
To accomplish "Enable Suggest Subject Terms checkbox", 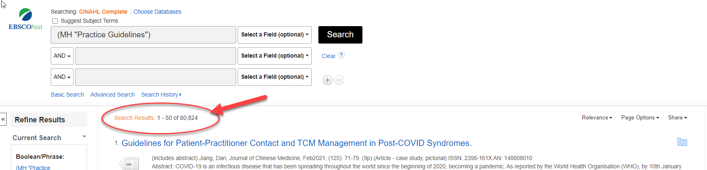I will click(55, 21).
